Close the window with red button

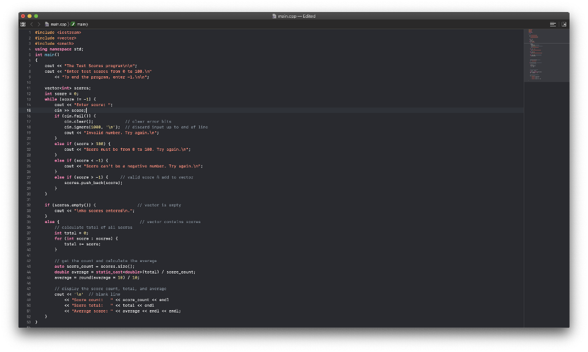click(x=23, y=16)
